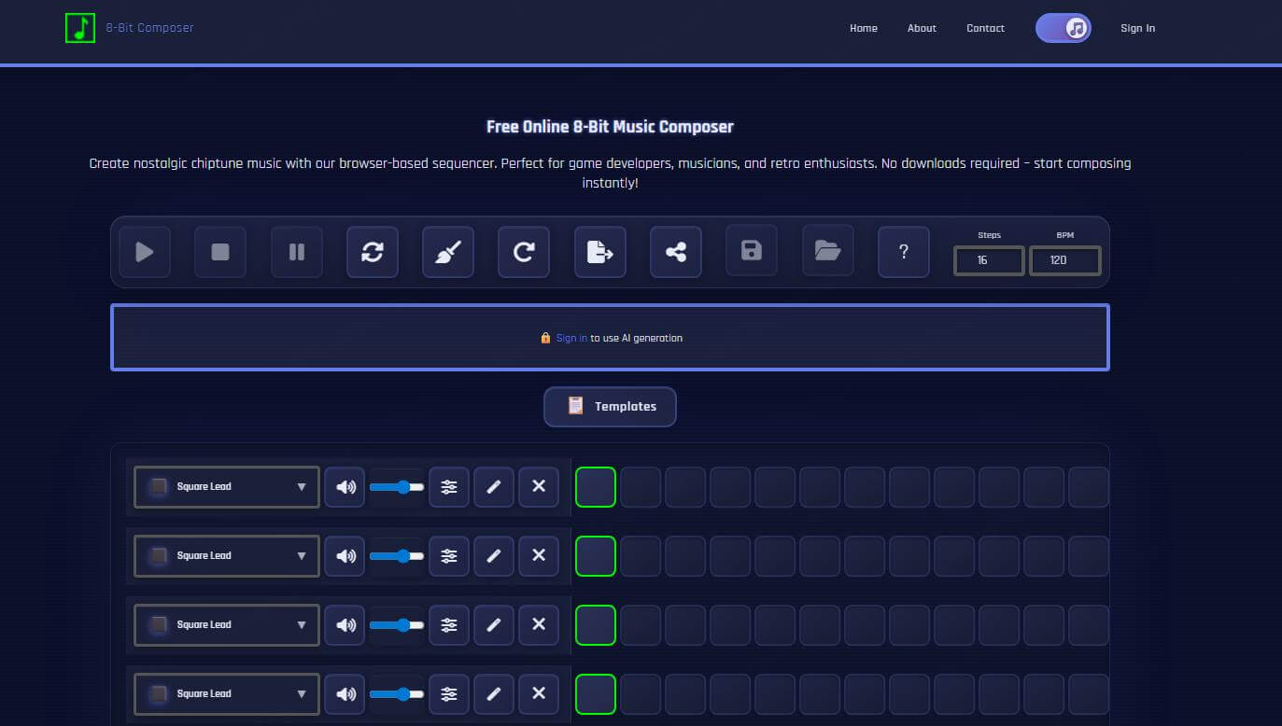
Task: Select the Loop icon in the toolbar
Action: [373, 252]
